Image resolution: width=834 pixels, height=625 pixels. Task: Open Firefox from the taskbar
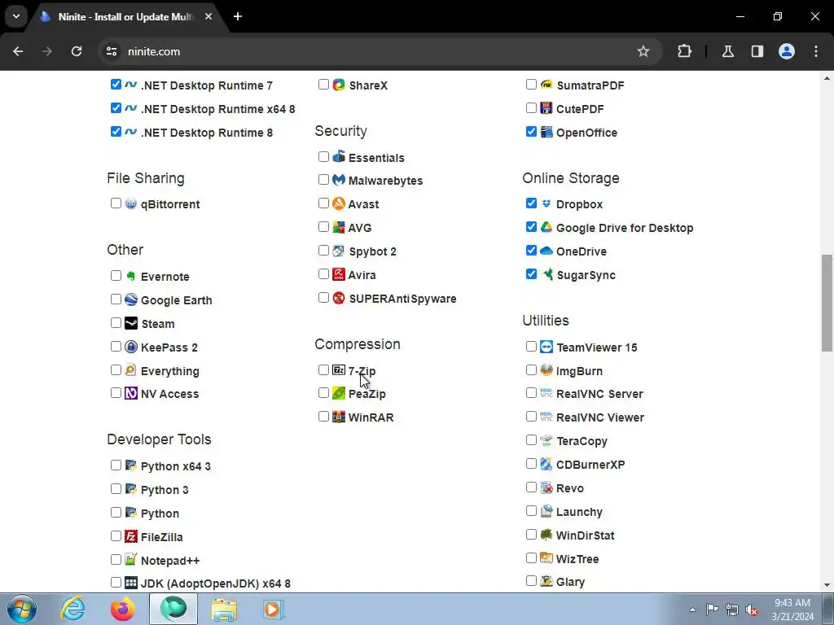coord(122,609)
